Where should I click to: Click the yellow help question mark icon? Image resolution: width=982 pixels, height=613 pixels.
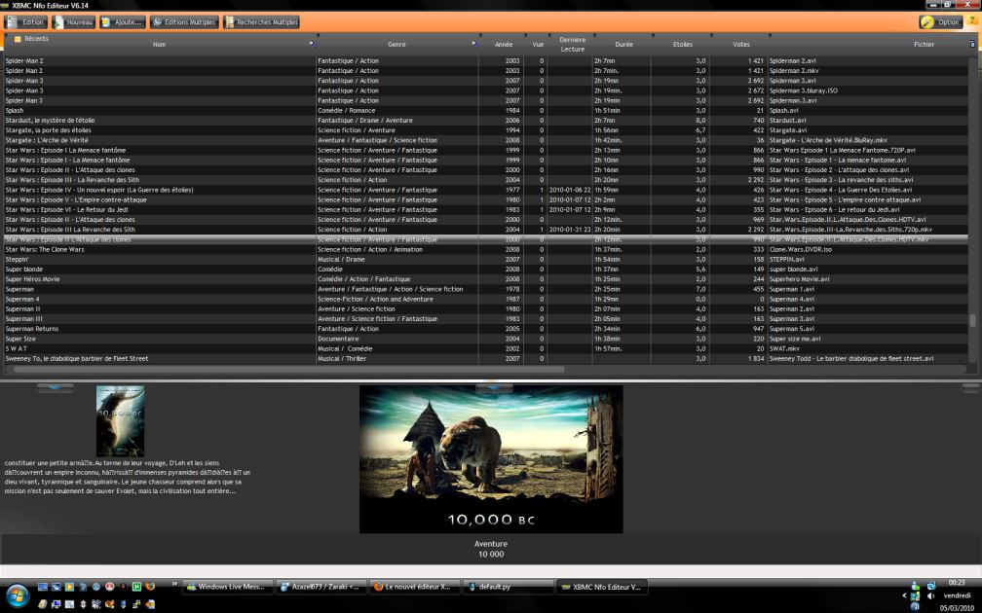(x=972, y=21)
